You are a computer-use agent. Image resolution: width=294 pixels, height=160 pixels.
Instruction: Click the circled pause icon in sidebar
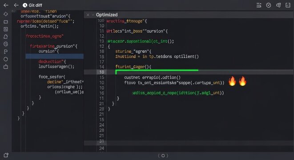6,44
